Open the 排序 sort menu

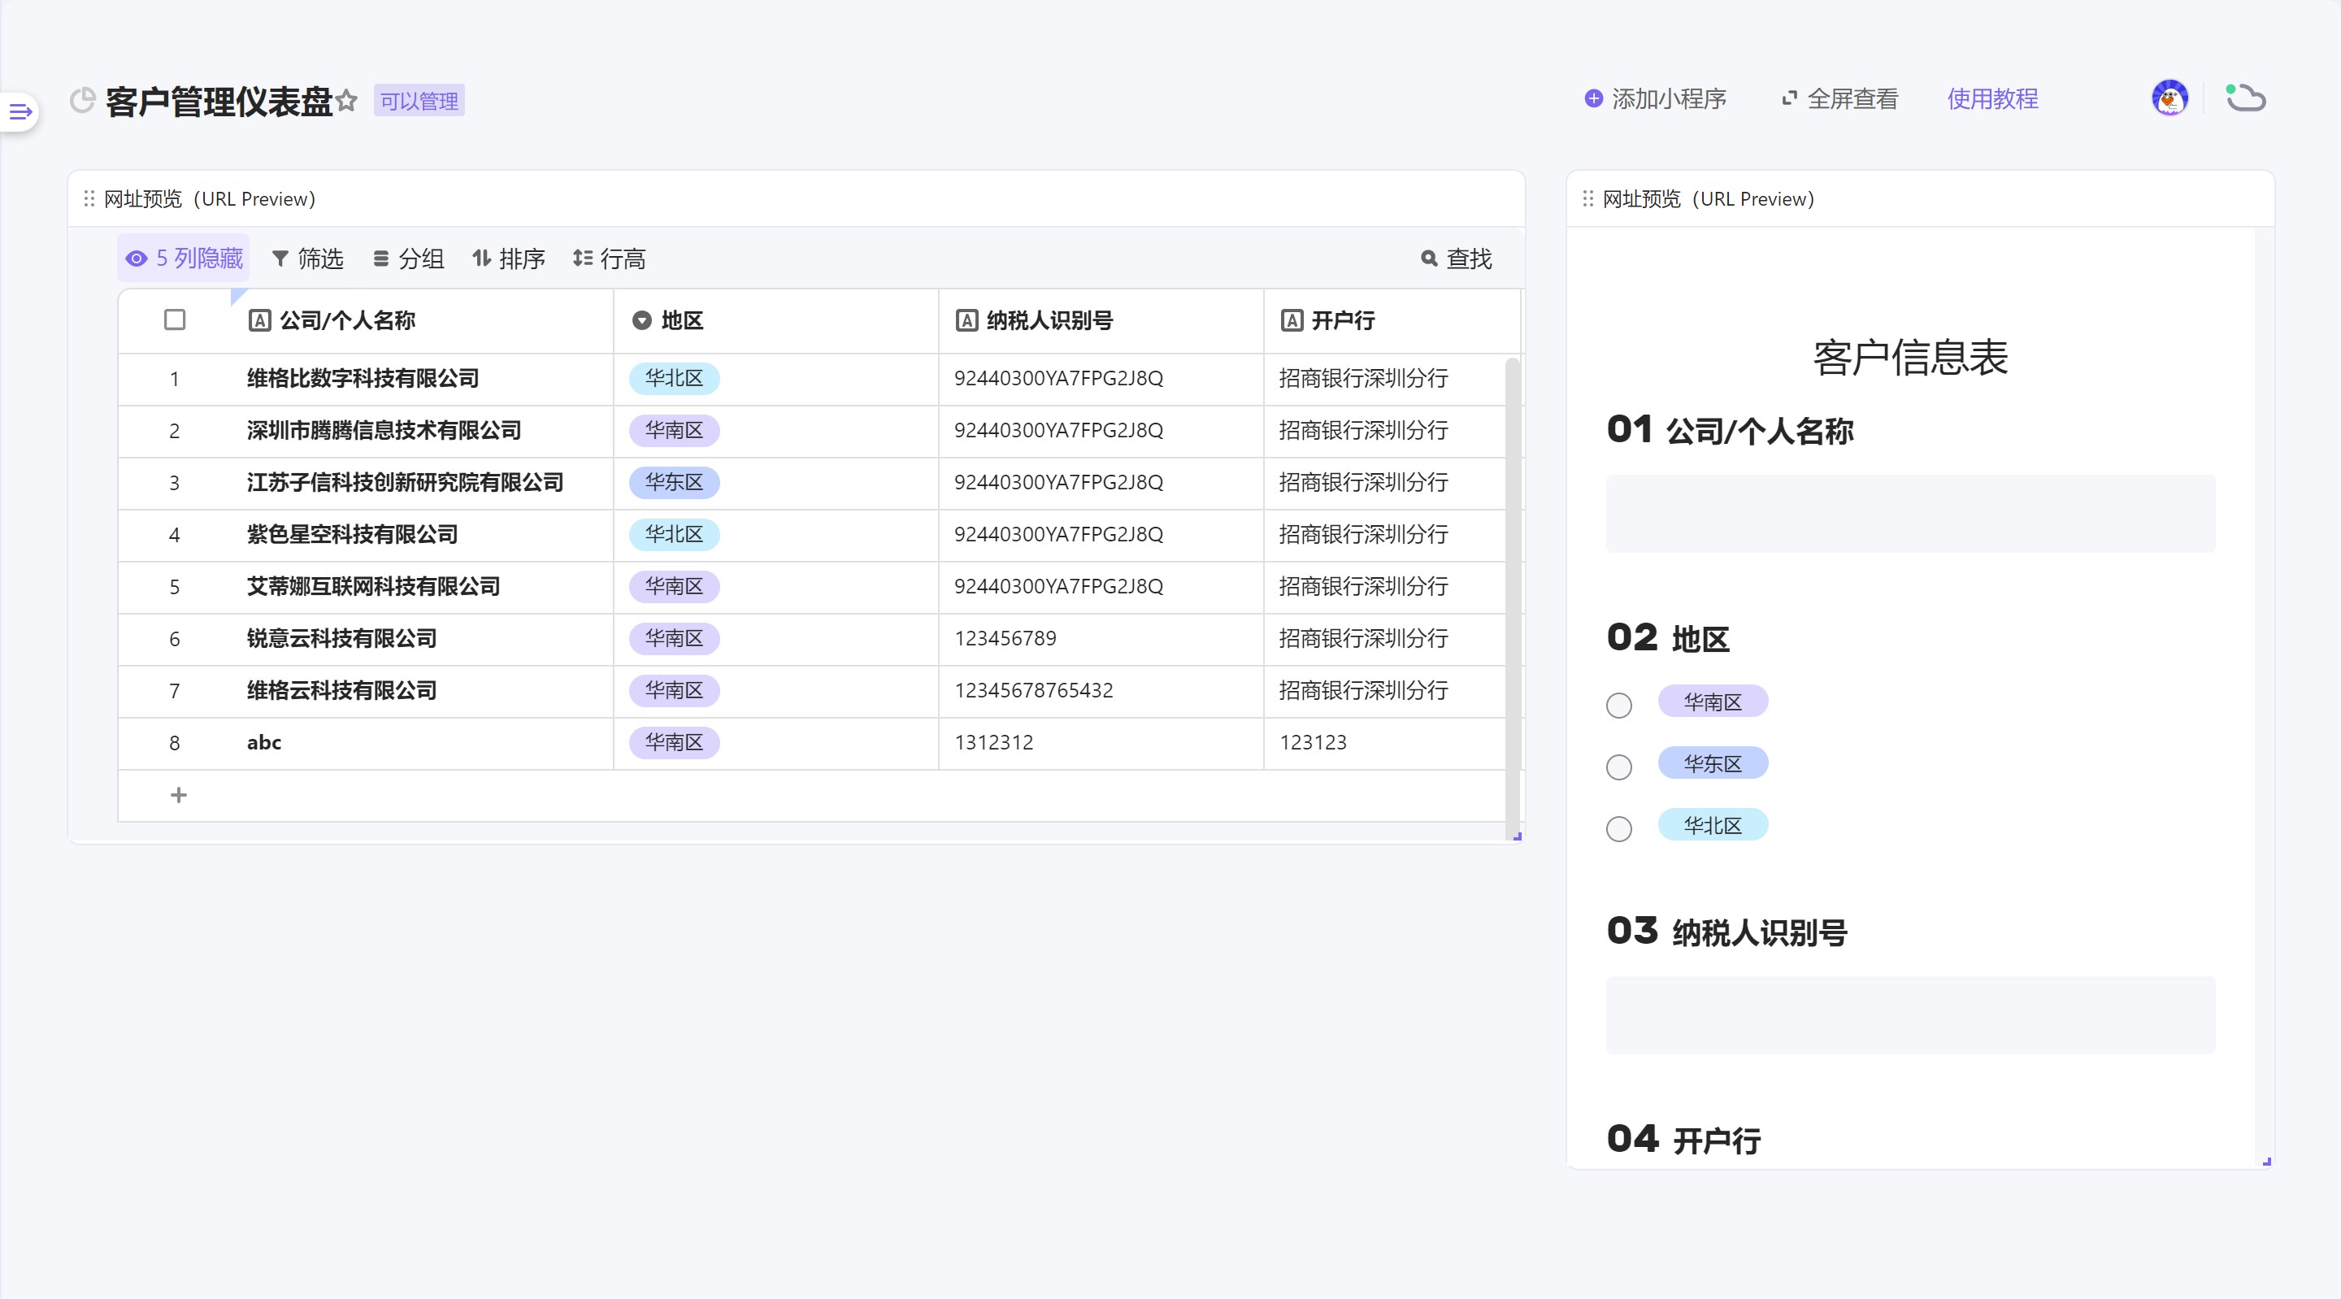click(x=509, y=259)
